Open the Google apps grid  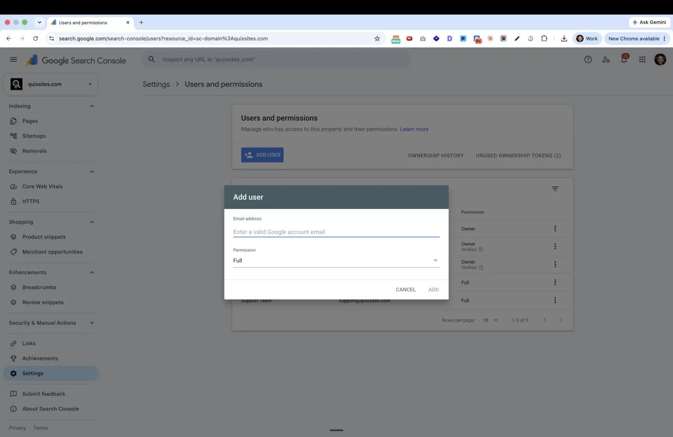coord(642,60)
